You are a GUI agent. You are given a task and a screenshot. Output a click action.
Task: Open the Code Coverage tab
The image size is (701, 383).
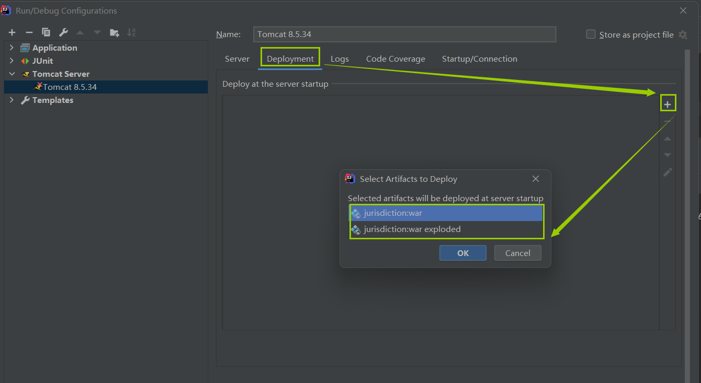(395, 59)
